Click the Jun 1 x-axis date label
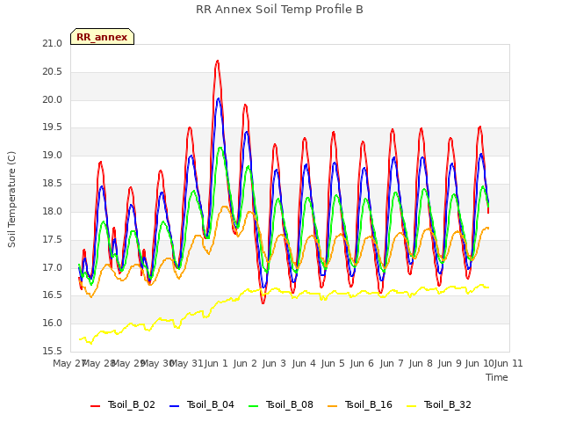Viewport: 562px width, 422px height. tap(216, 364)
